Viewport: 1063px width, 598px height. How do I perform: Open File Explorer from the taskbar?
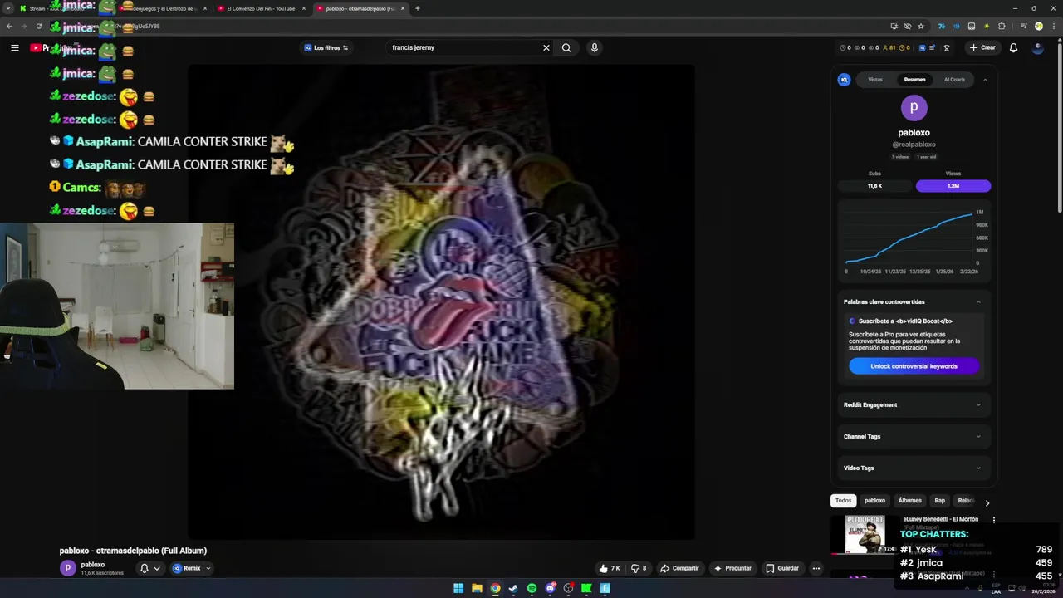point(477,588)
